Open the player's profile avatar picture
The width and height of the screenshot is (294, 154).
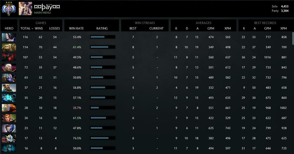[25, 9]
